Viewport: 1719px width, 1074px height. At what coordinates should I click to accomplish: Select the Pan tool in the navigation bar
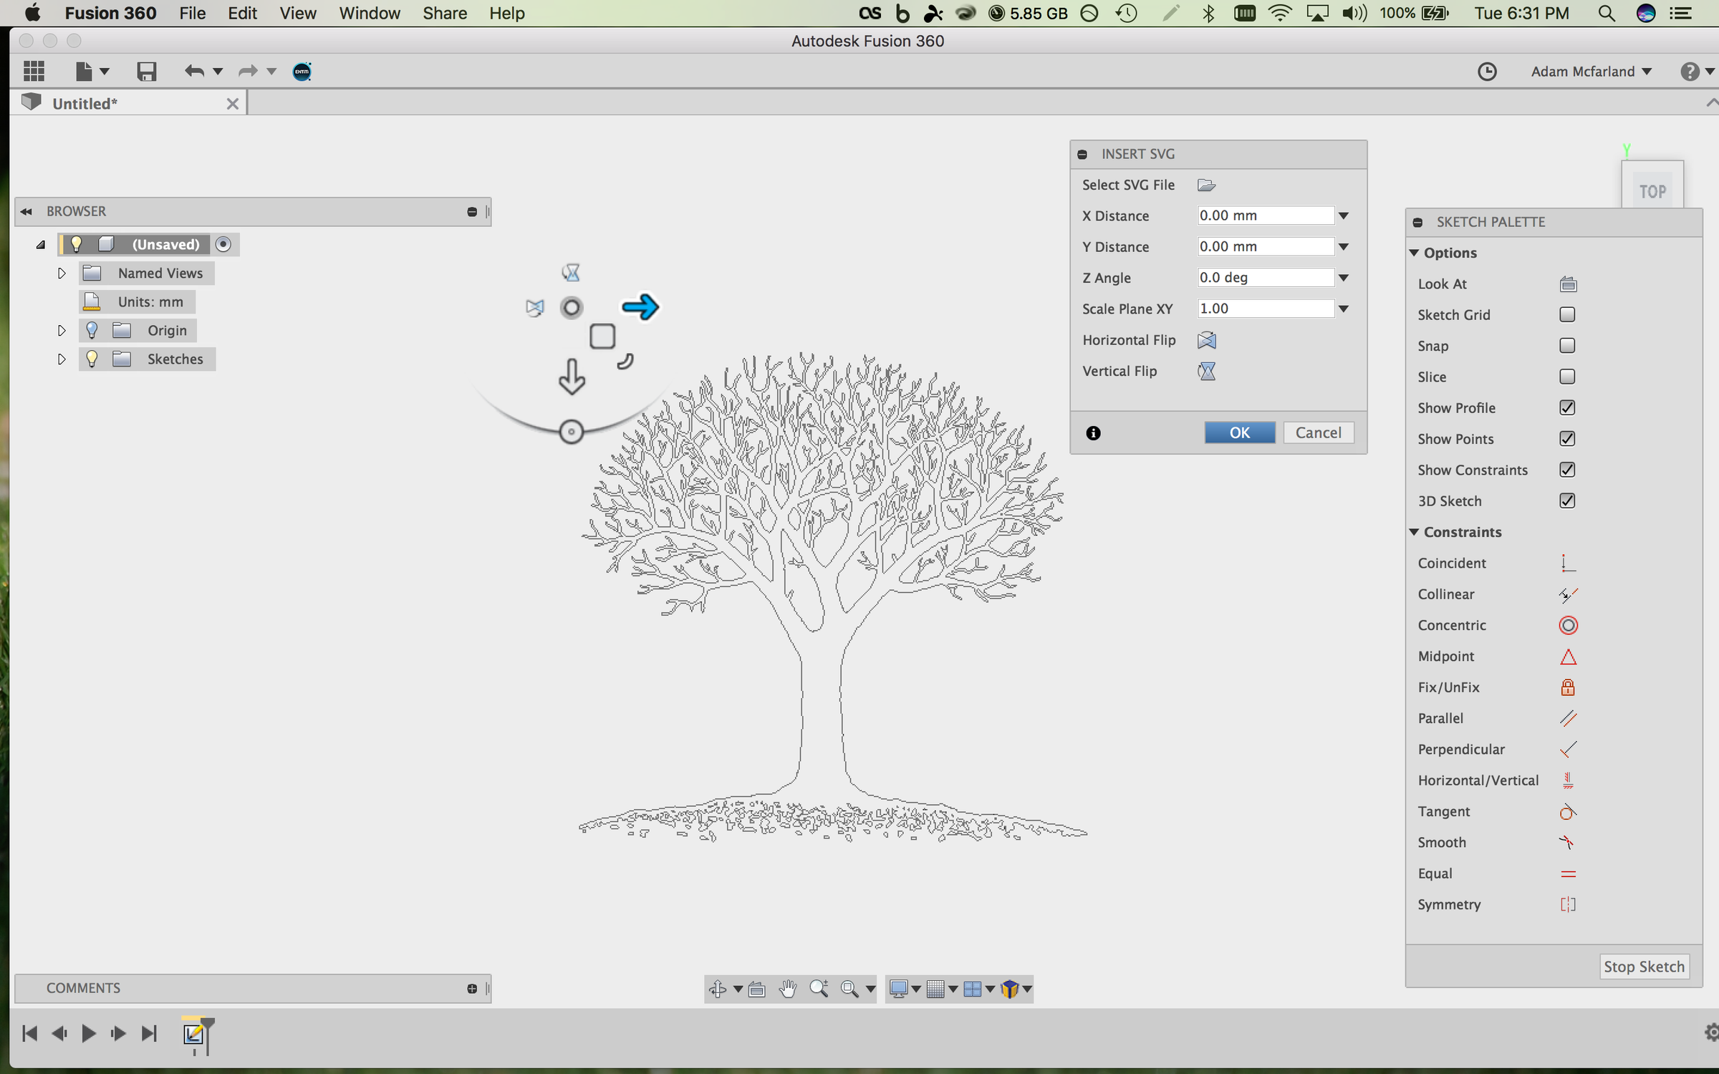788,989
